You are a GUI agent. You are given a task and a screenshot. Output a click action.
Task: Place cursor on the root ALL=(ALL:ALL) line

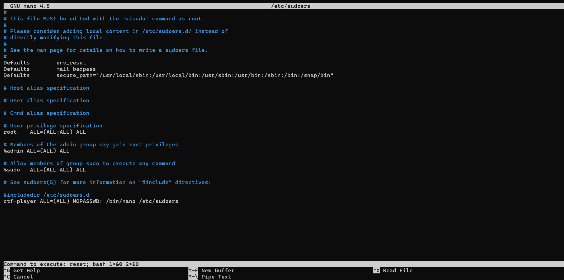(x=45, y=132)
